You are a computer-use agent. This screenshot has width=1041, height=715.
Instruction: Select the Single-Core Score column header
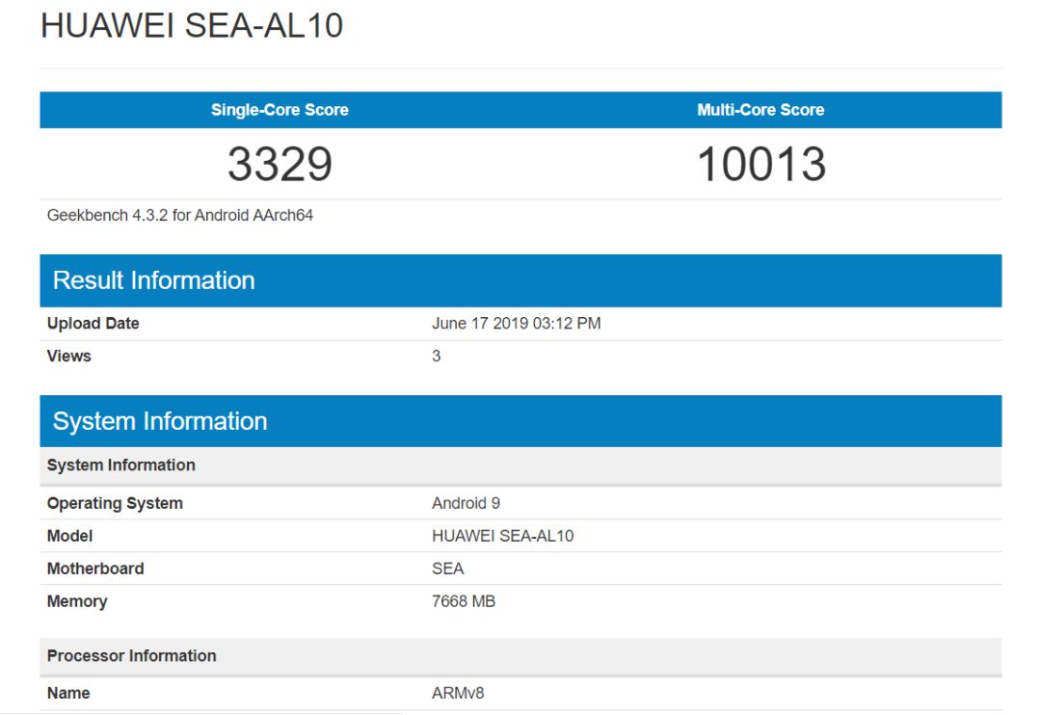(280, 110)
